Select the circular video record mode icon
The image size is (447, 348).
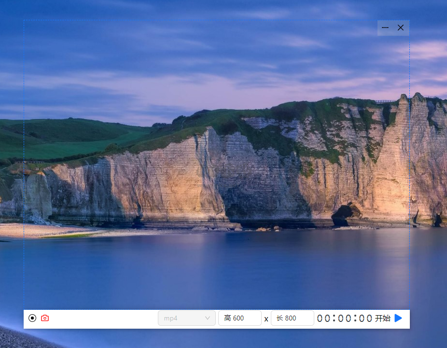pyautogui.click(x=32, y=318)
